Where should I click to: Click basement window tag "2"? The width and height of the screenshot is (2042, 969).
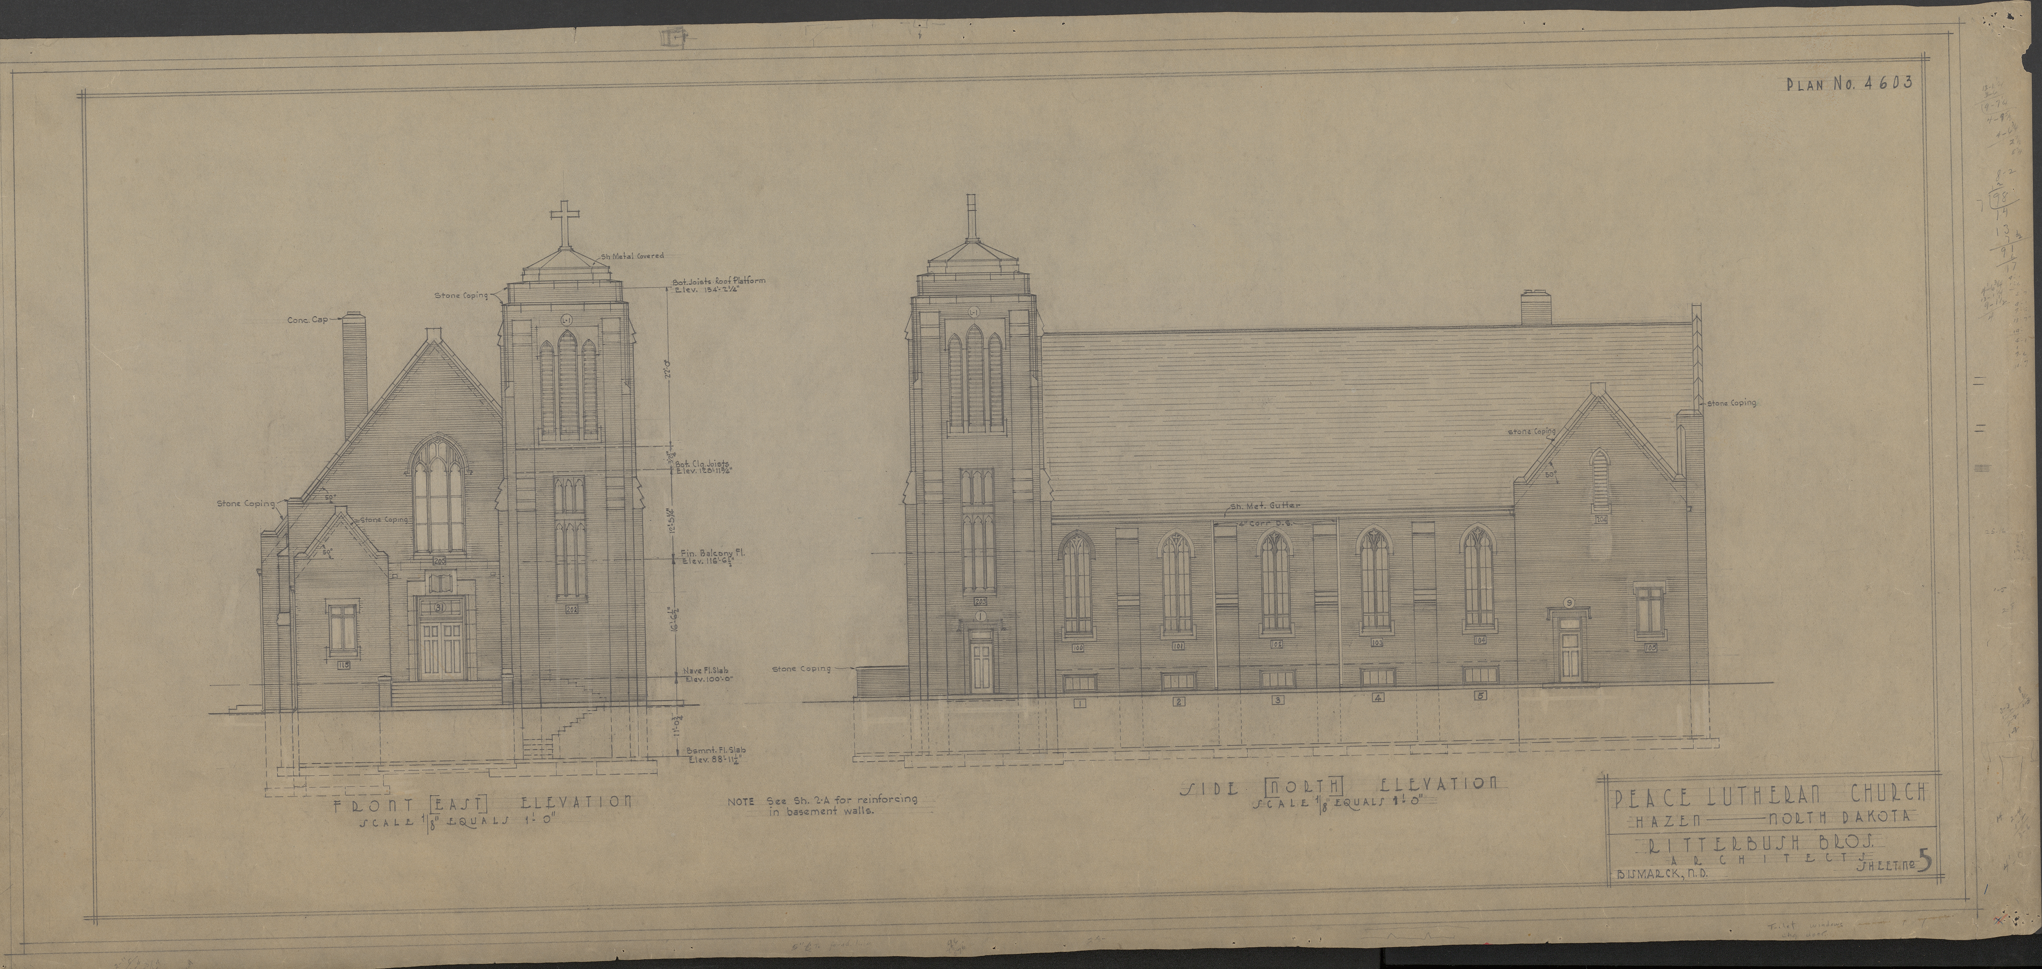1179,701
